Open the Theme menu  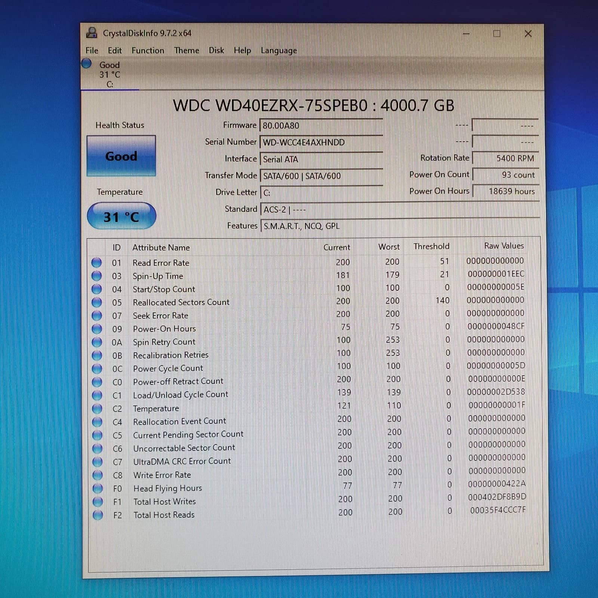coord(187,50)
